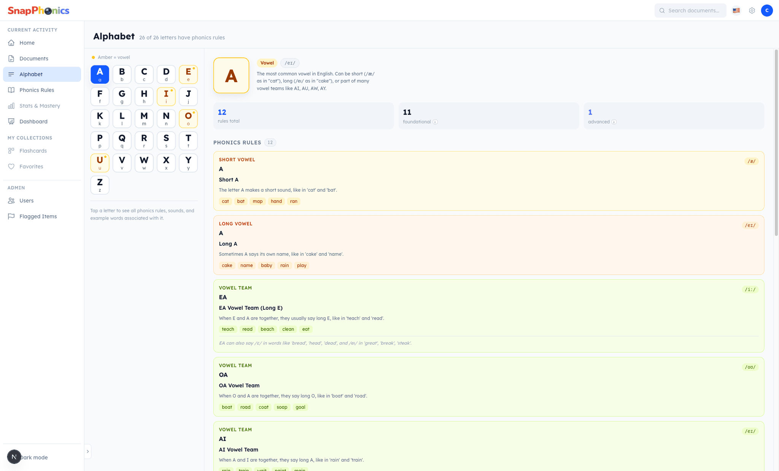Click the info icon next to foundational

pos(435,122)
